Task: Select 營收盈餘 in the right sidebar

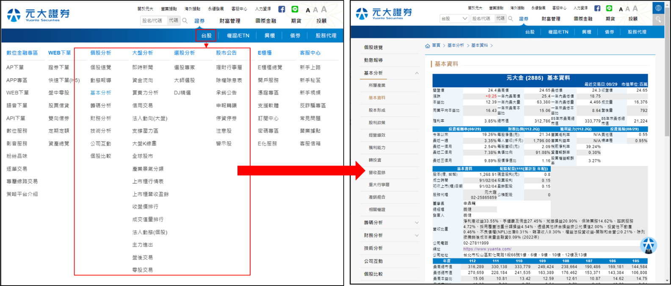Action: 377,173
